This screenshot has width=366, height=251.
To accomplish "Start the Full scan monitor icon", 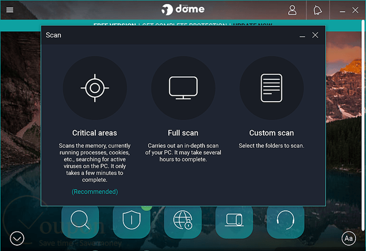I will (183, 88).
